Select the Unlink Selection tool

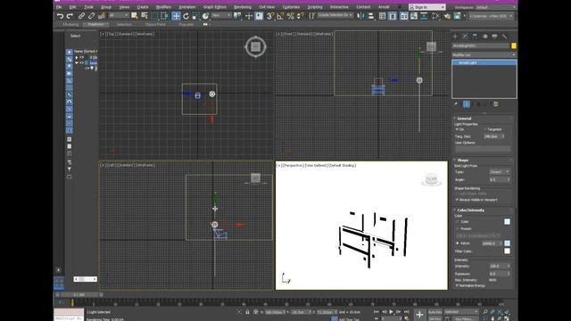[91, 16]
